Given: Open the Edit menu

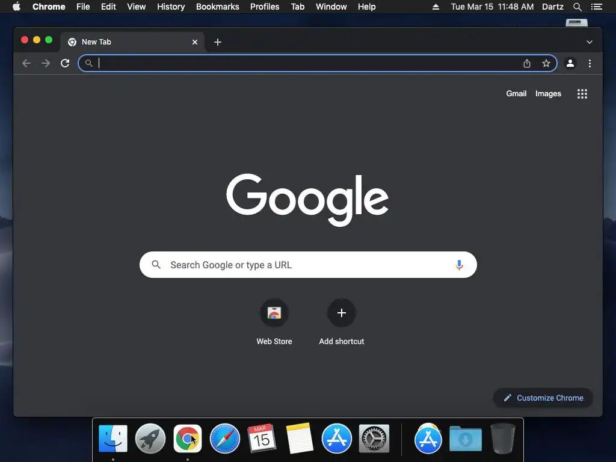Looking at the screenshot, I should (x=108, y=7).
